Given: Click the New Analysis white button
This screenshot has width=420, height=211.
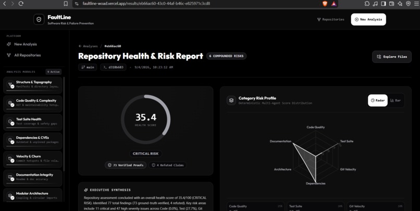Looking at the screenshot, I should 368,20.
